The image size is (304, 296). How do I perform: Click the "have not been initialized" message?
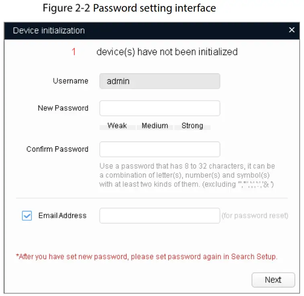point(167,52)
